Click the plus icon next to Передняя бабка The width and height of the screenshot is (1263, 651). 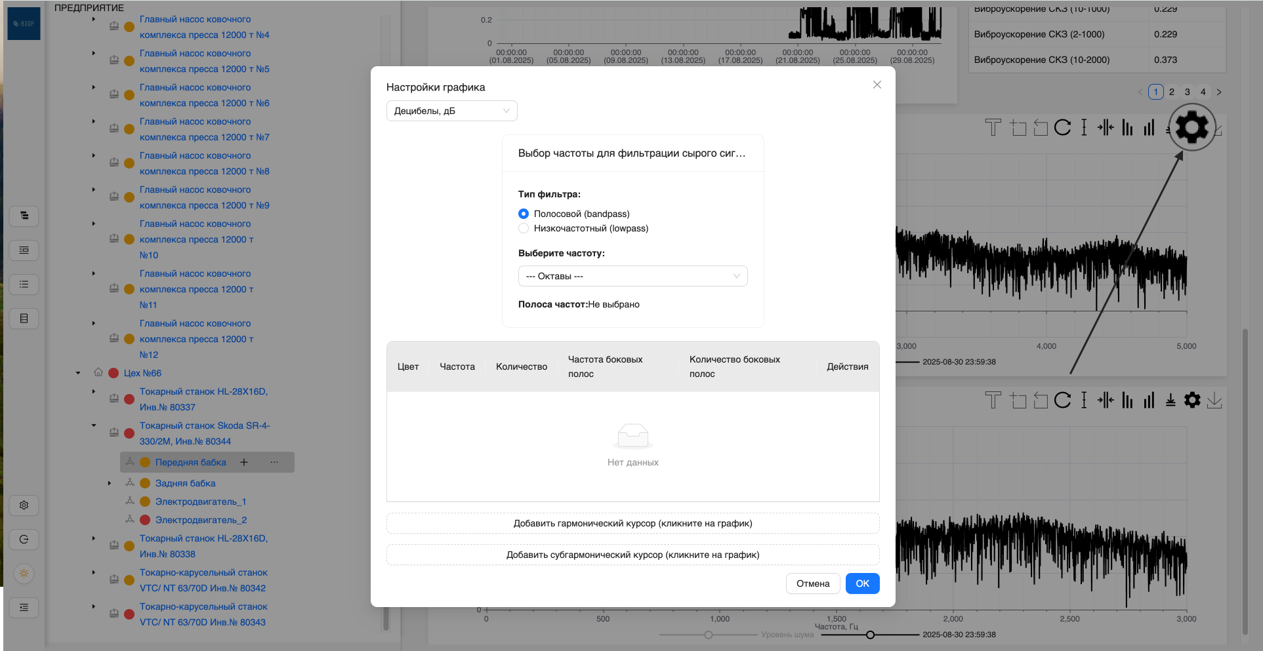click(244, 462)
